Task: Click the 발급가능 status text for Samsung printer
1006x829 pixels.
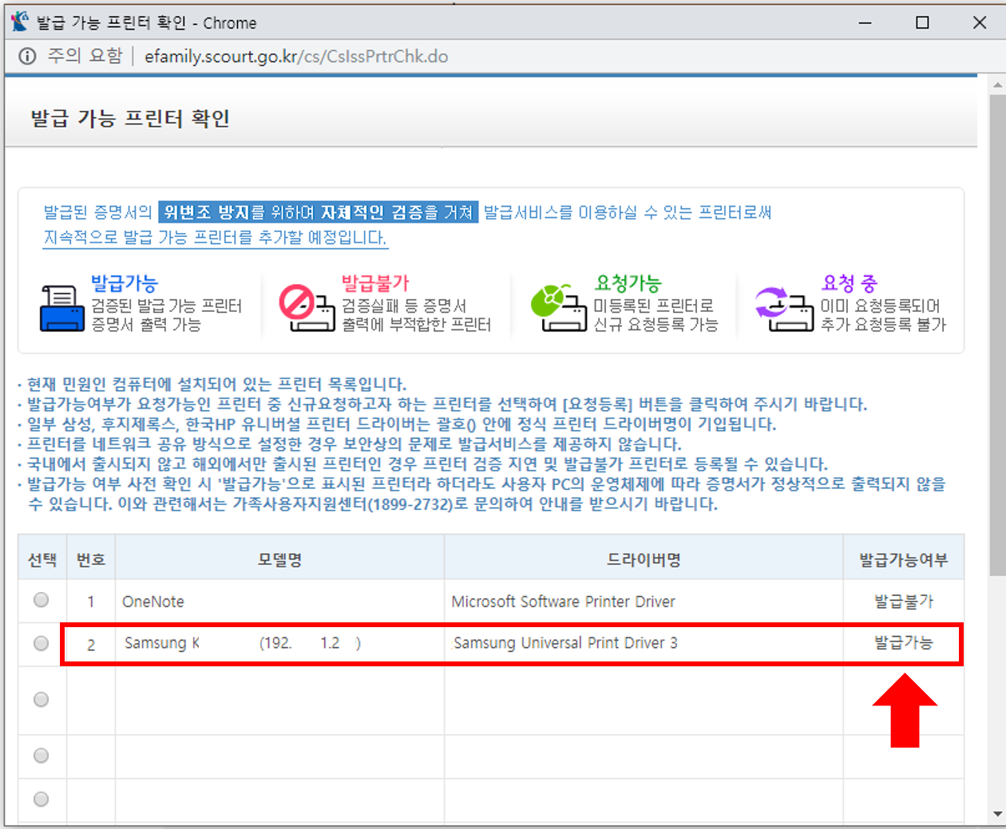Action: click(903, 644)
